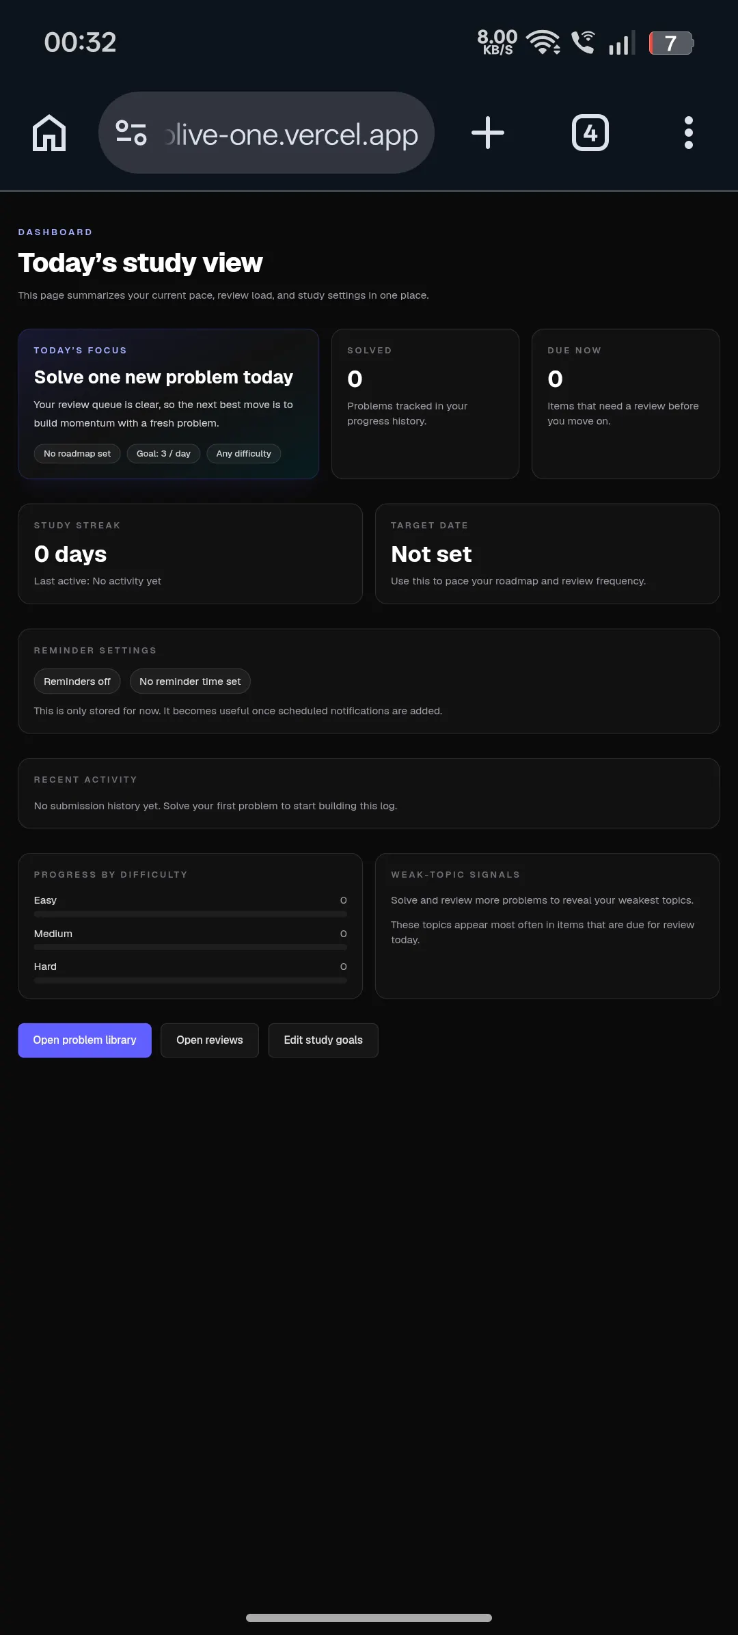Tap the cellular signal bars icon
This screenshot has height=1635, width=738.
click(x=622, y=42)
